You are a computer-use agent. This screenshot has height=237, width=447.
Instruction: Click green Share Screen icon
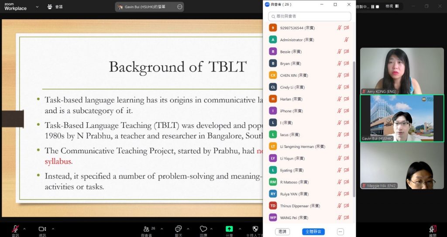click(229, 229)
